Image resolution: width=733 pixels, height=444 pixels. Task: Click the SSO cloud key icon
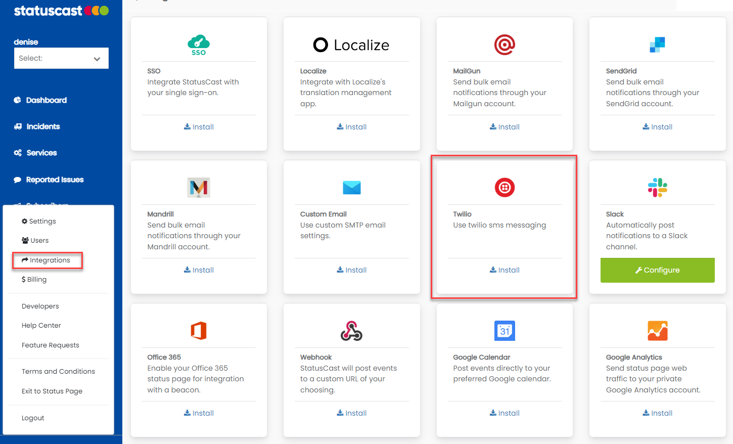pyautogui.click(x=199, y=45)
